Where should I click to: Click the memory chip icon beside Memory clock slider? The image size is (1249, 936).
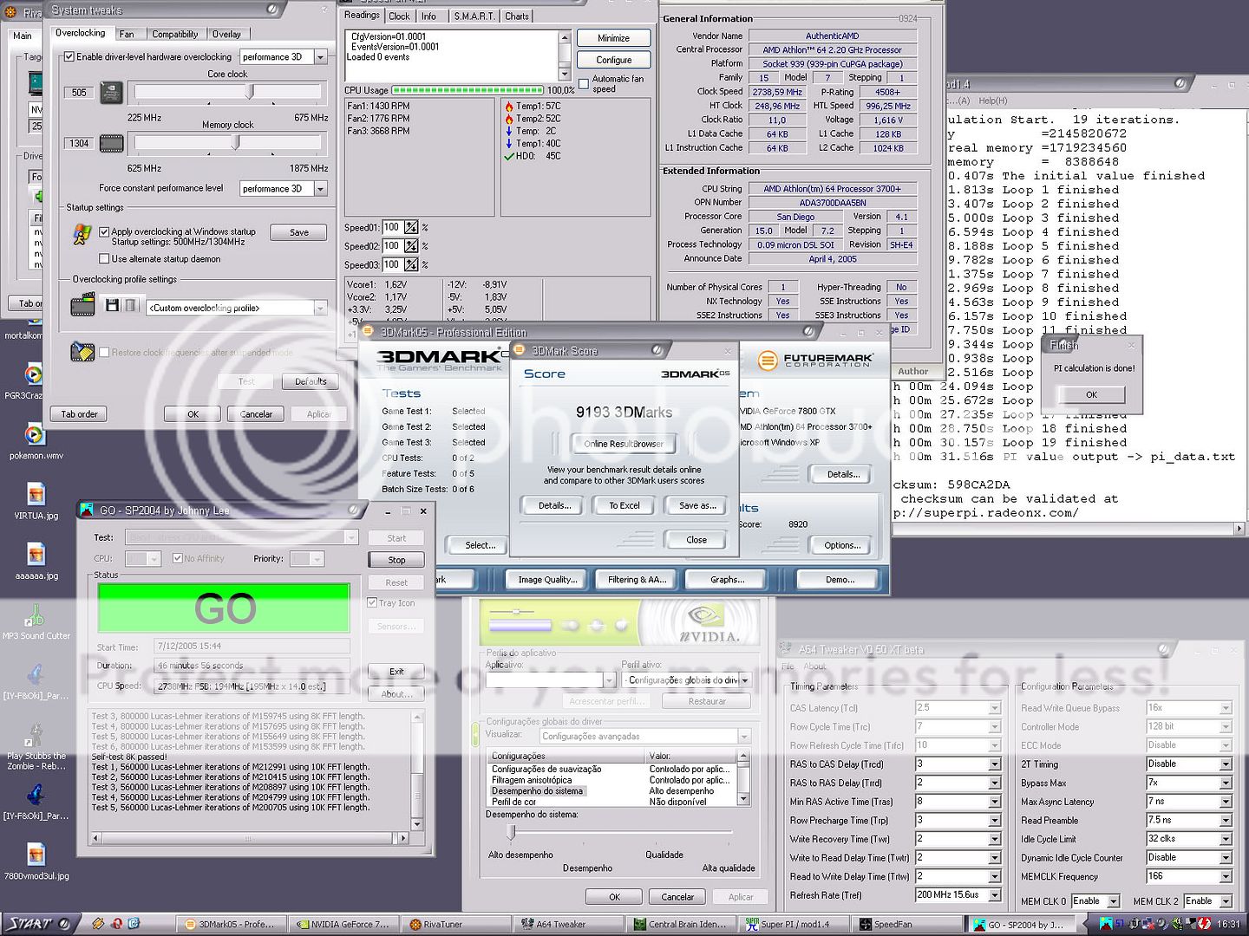tap(111, 143)
